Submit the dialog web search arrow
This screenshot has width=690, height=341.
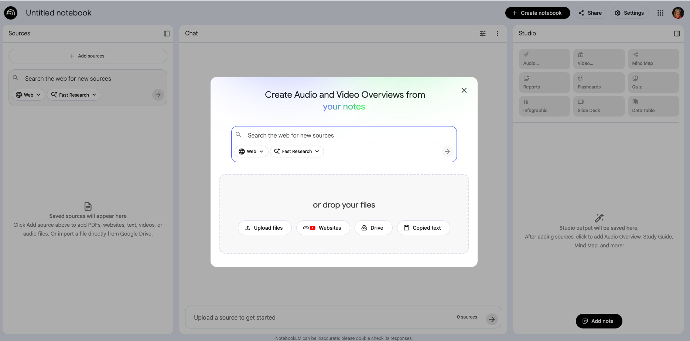[447, 152]
